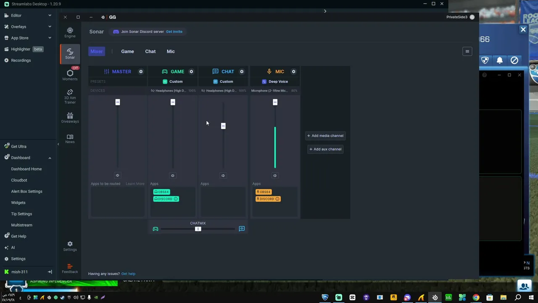Mute the GAME channel
Image resolution: width=538 pixels, height=303 pixels.
(x=172, y=175)
